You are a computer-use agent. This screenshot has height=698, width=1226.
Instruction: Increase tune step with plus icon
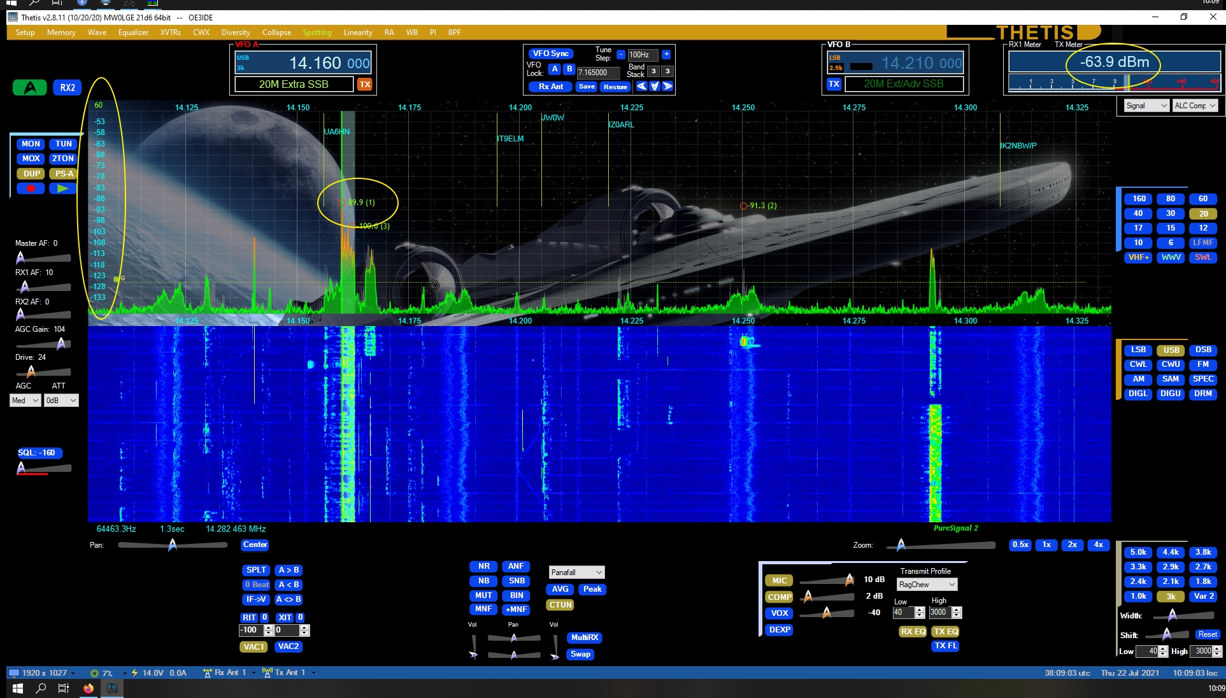click(x=666, y=55)
